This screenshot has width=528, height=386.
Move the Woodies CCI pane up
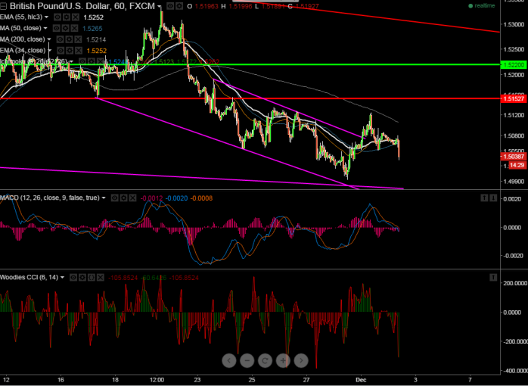click(493, 278)
